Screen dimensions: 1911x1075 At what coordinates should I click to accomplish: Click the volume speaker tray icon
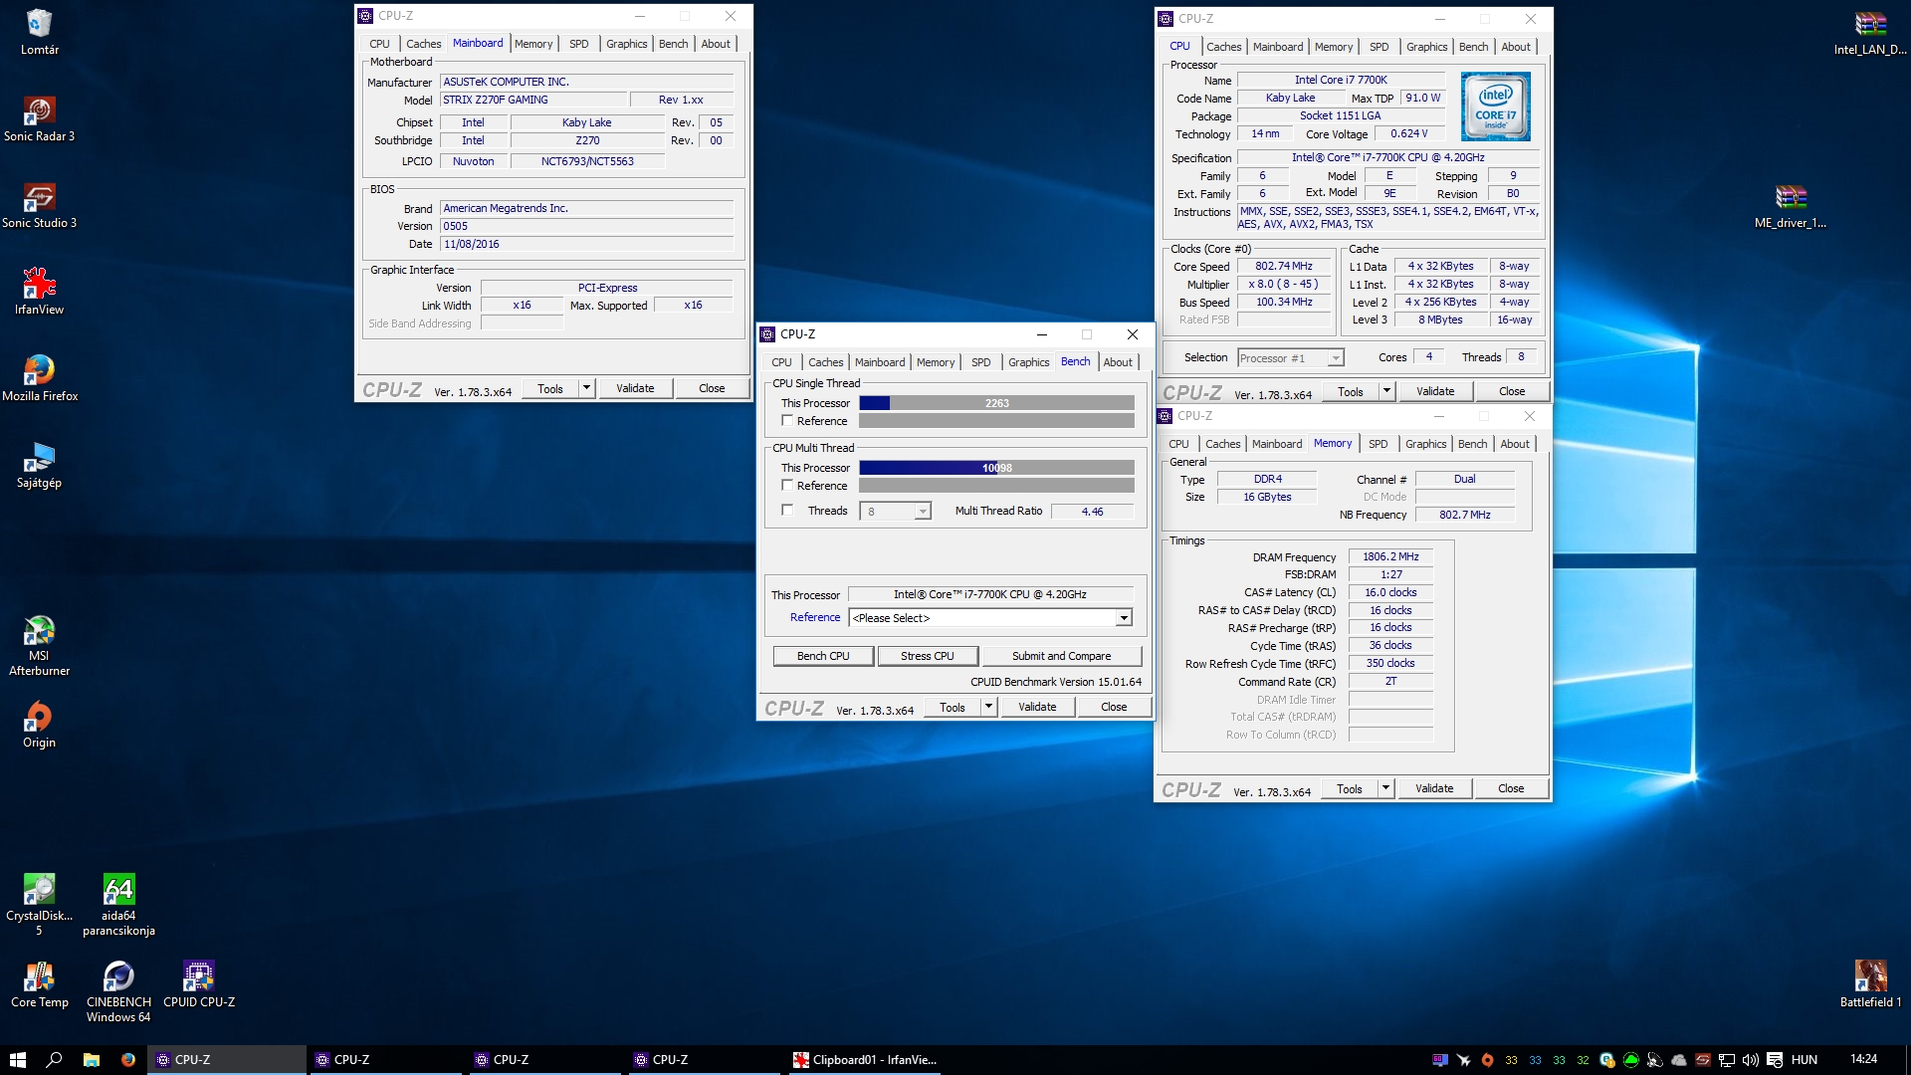pyautogui.click(x=1751, y=1059)
